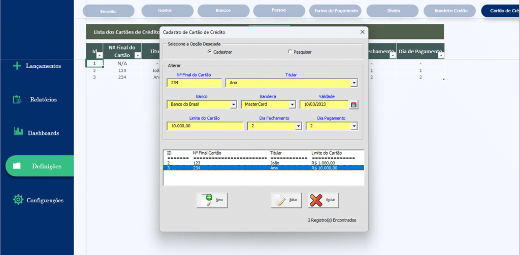This screenshot has height=255, width=520.
Task: Switch to the Cartão de Crédito tab
Action: click(500, 11)
